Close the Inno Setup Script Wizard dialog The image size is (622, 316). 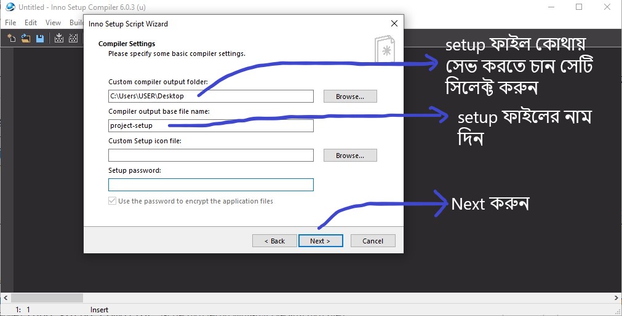point(394,23)
